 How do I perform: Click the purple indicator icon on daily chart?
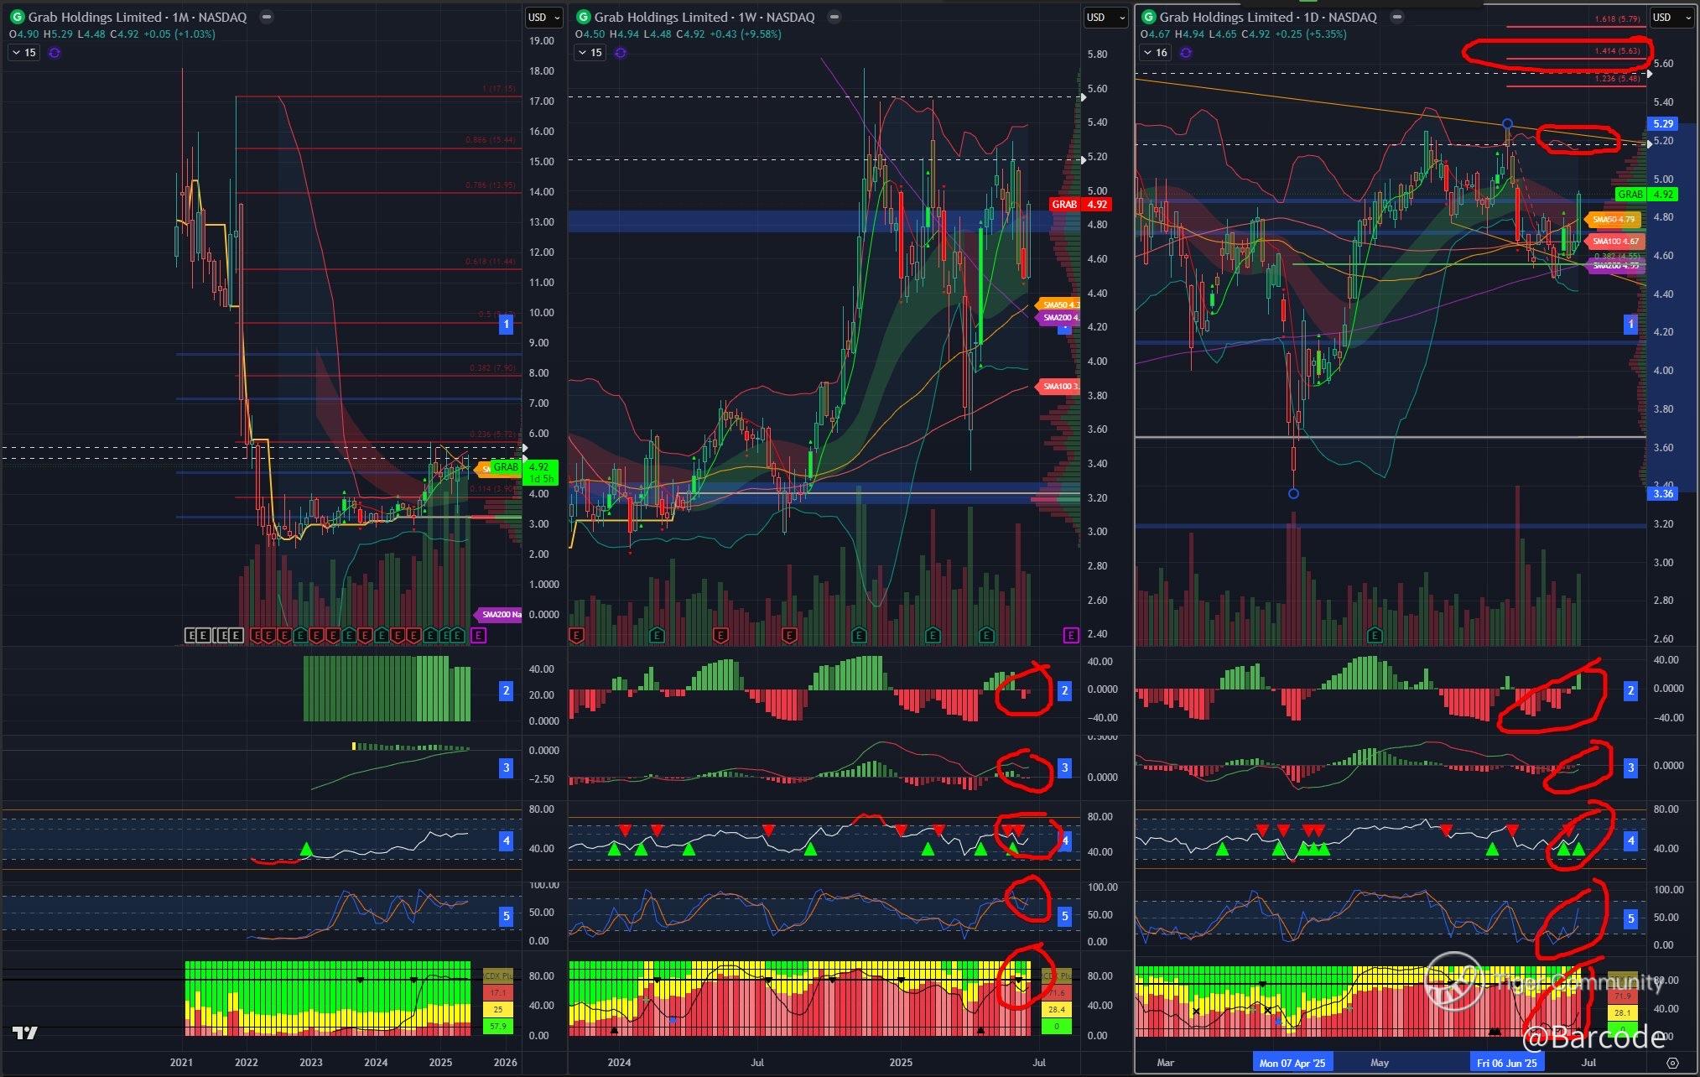pos(1186,53)
